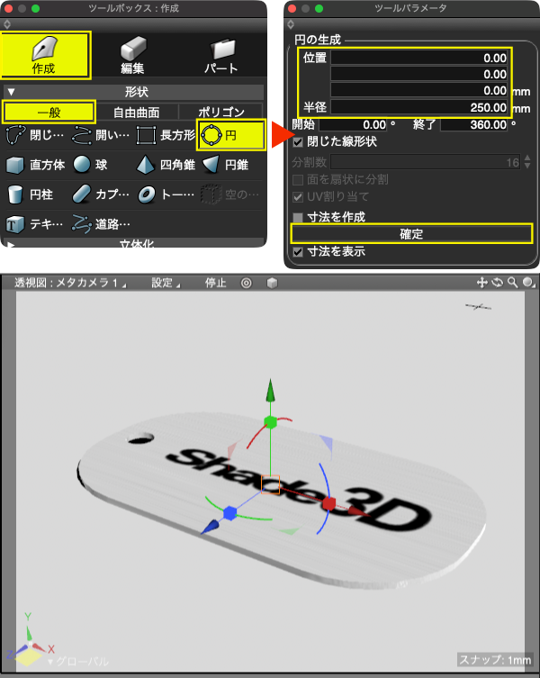Select the 四角錐 pyramid tool
Viewport: 540px width, 678px height.
click(x=166, y=165)
